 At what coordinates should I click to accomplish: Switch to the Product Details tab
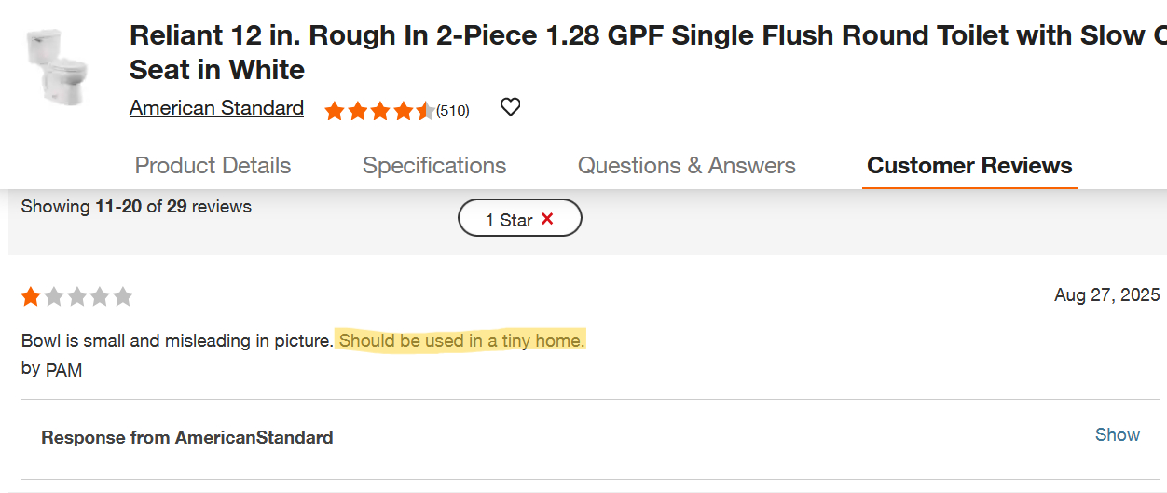213,166
